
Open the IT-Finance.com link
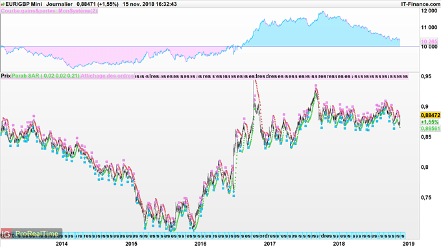(420, 5)
